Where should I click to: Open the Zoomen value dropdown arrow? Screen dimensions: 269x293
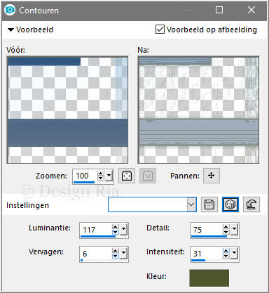click(109, 176)
